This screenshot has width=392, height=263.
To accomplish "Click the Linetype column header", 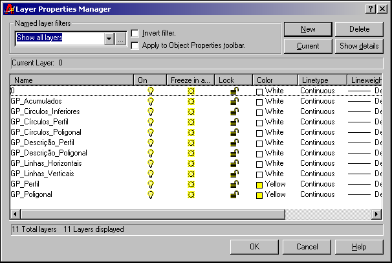I will (321, 80).
